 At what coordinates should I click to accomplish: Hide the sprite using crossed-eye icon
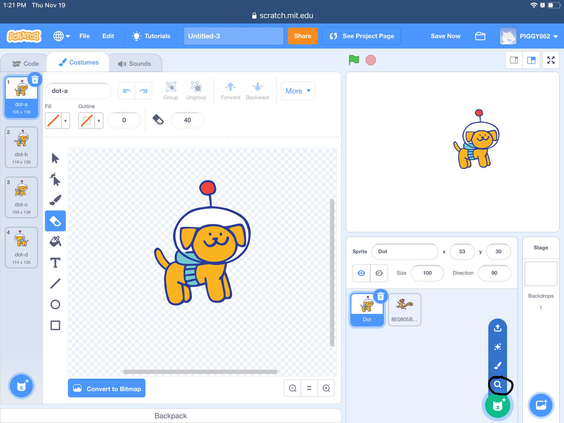(379, 273)
